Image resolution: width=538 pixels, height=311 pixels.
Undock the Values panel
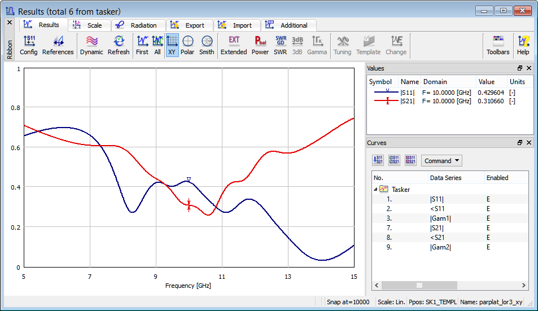520,68
